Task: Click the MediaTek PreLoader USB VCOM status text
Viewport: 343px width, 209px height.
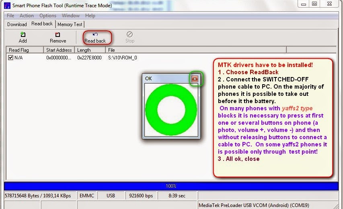Action: (x=254, y=205)
